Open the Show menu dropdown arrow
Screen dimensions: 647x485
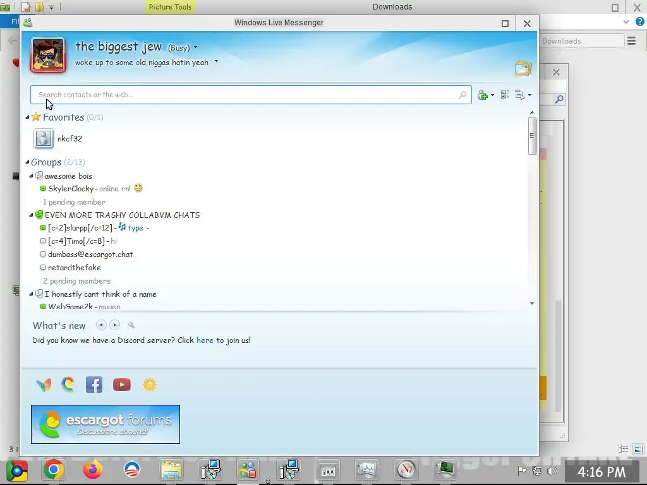530,95
